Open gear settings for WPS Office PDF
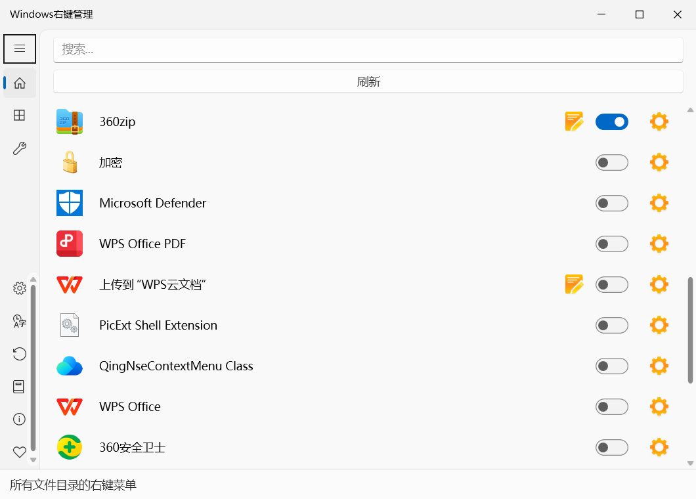This screenshot has width=696, height=499. point(659,244)
